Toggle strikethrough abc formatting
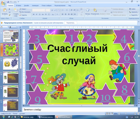 tap(43, 14)
